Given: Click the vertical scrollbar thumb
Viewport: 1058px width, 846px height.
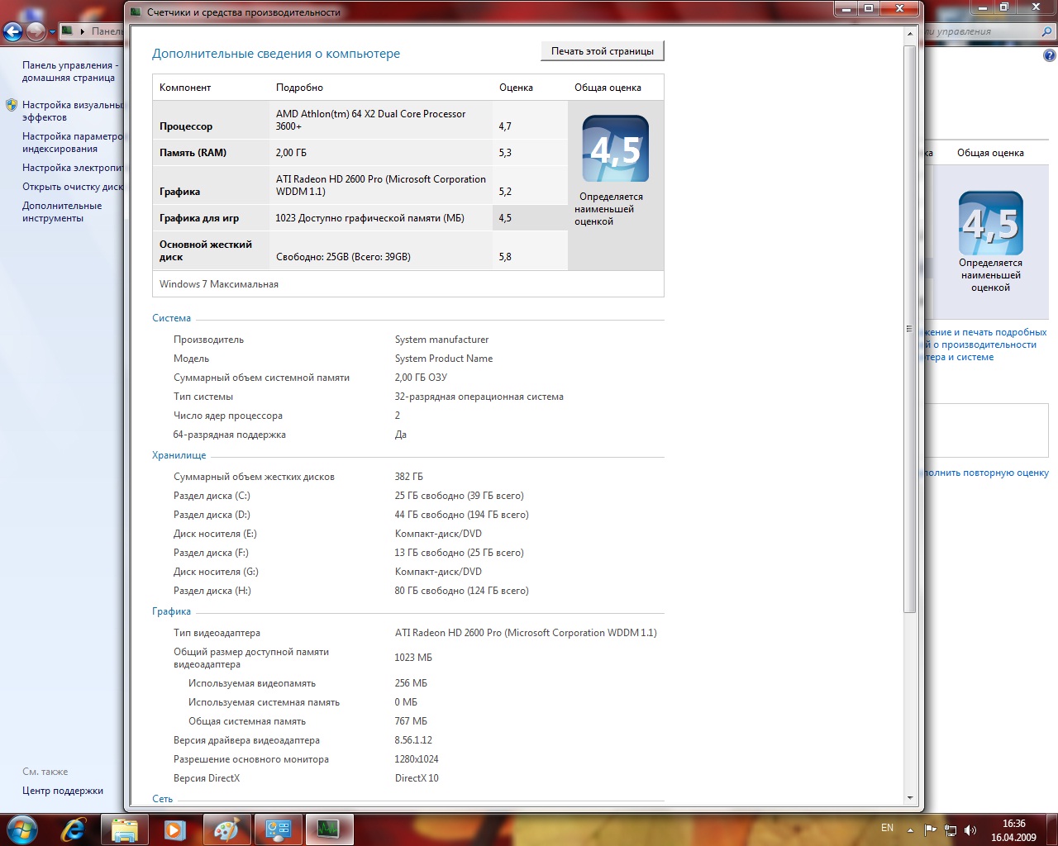Looking at the screenshot, I should point(910,329).
